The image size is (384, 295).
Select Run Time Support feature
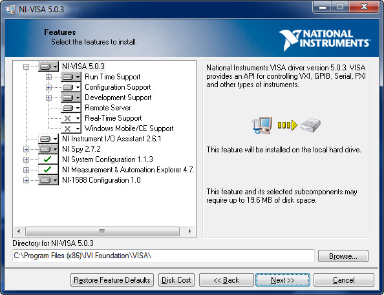click(112, 77)
